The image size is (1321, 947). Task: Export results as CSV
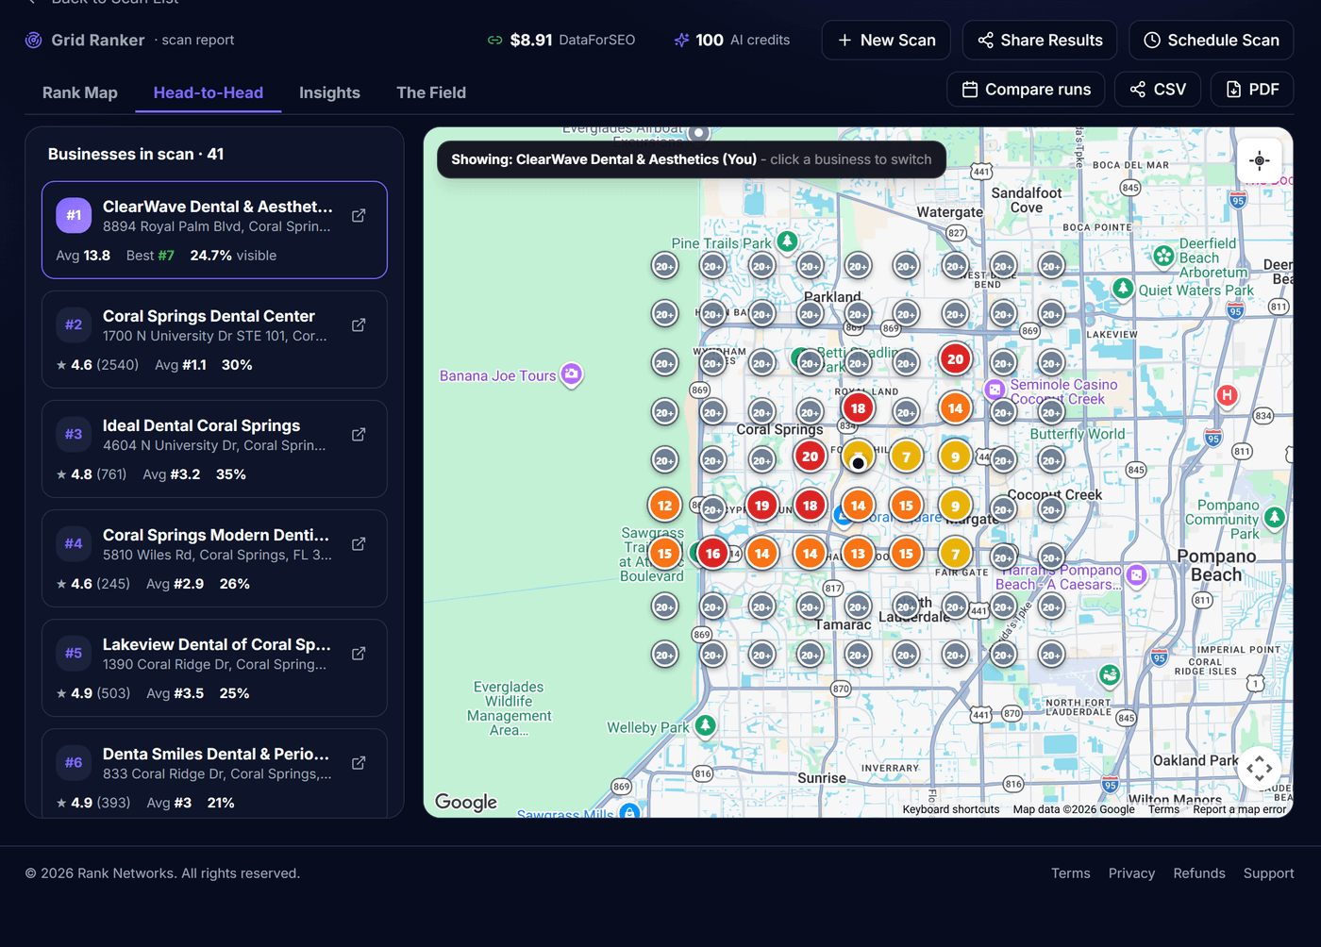(1158, 89)
